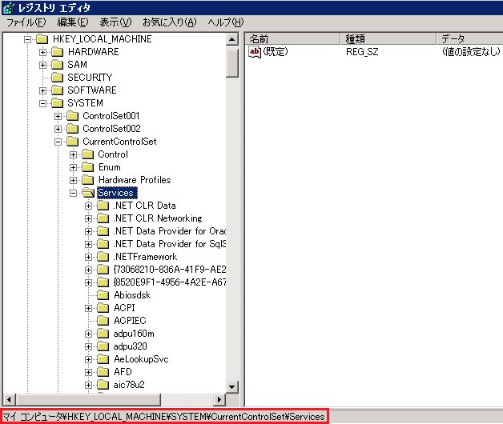503x424 pixels.
Task: Select the adpu320 key label
Action: pyautogui.click(x=131, y=346)
